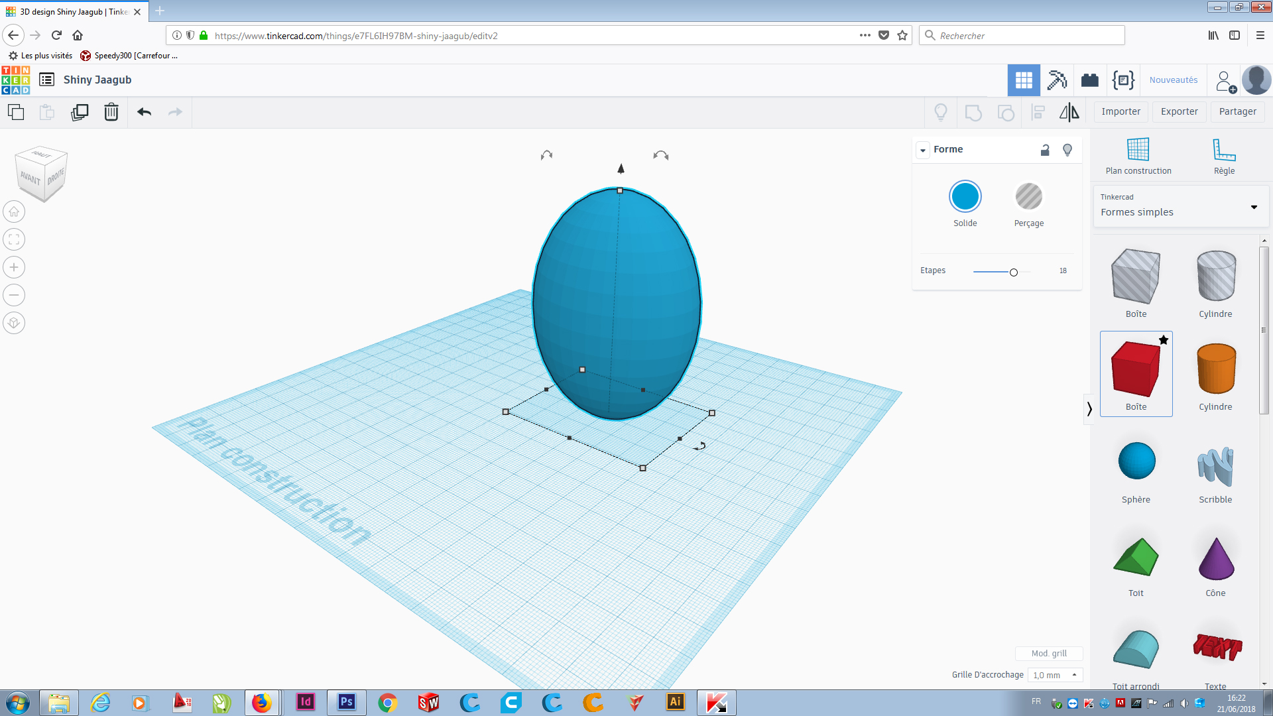Drag the Etapes slider to adjust steps
The image size is (1273, 716).
coord(1013,271)
